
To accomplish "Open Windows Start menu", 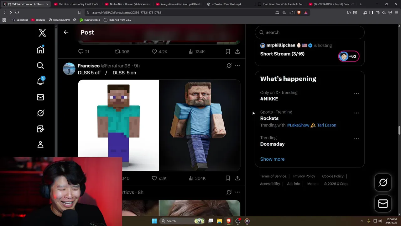I will point(154,221).
